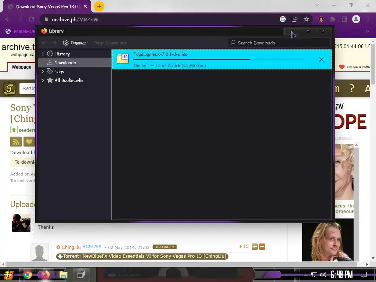
Task: Toggle the Chrome side panel icon
Action: pyautogui.click(x=344, y=19)
